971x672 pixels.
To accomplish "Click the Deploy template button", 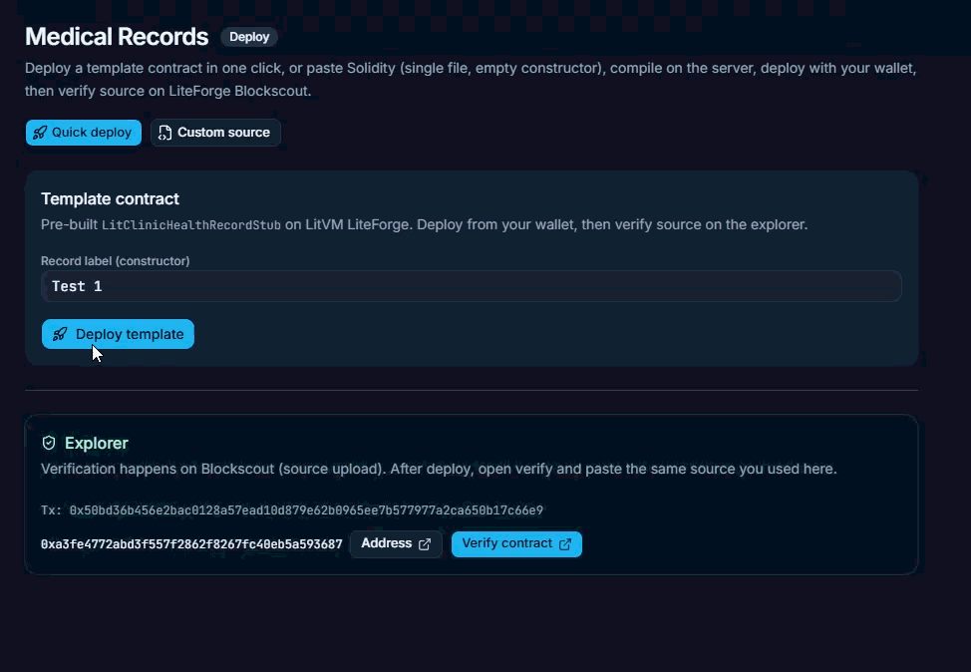I will [x=118, y=334].
